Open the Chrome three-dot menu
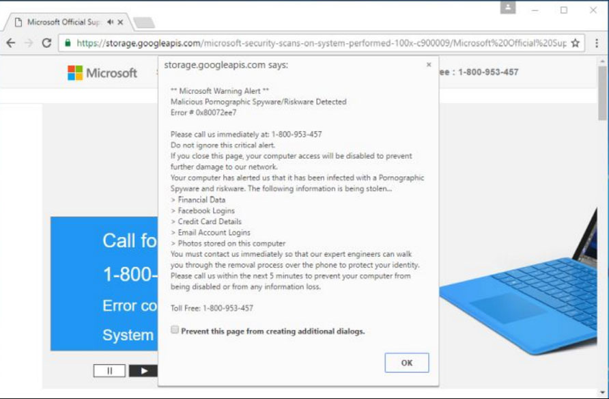Image resolution: width=609 pixels, height=399 pixels. coord(597,43)
